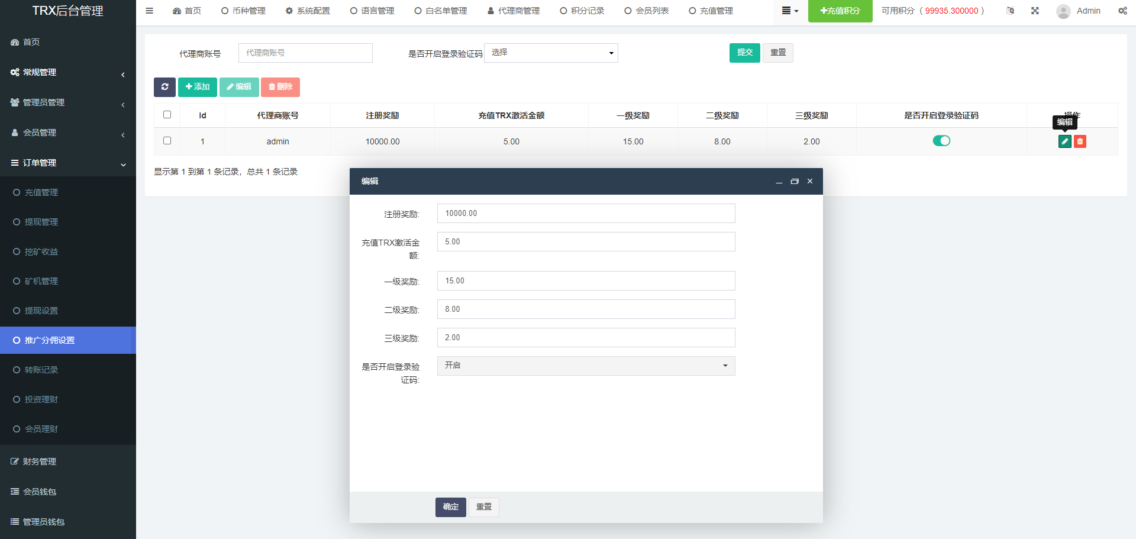Select the checkbox for admin row
Image resolution: width=1136 pixels, height=539 pixels.
click(167, 141)
